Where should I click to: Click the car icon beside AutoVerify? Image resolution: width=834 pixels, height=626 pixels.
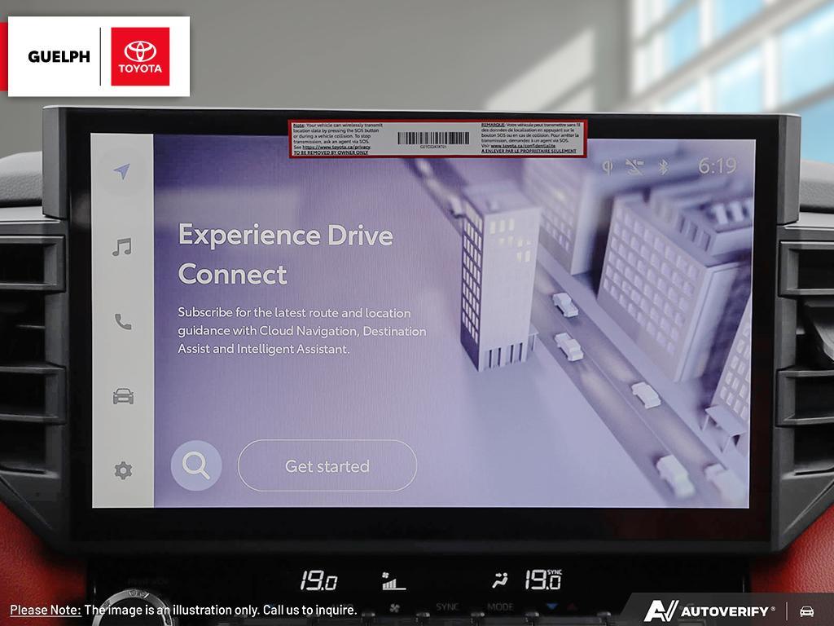[806, 611]
